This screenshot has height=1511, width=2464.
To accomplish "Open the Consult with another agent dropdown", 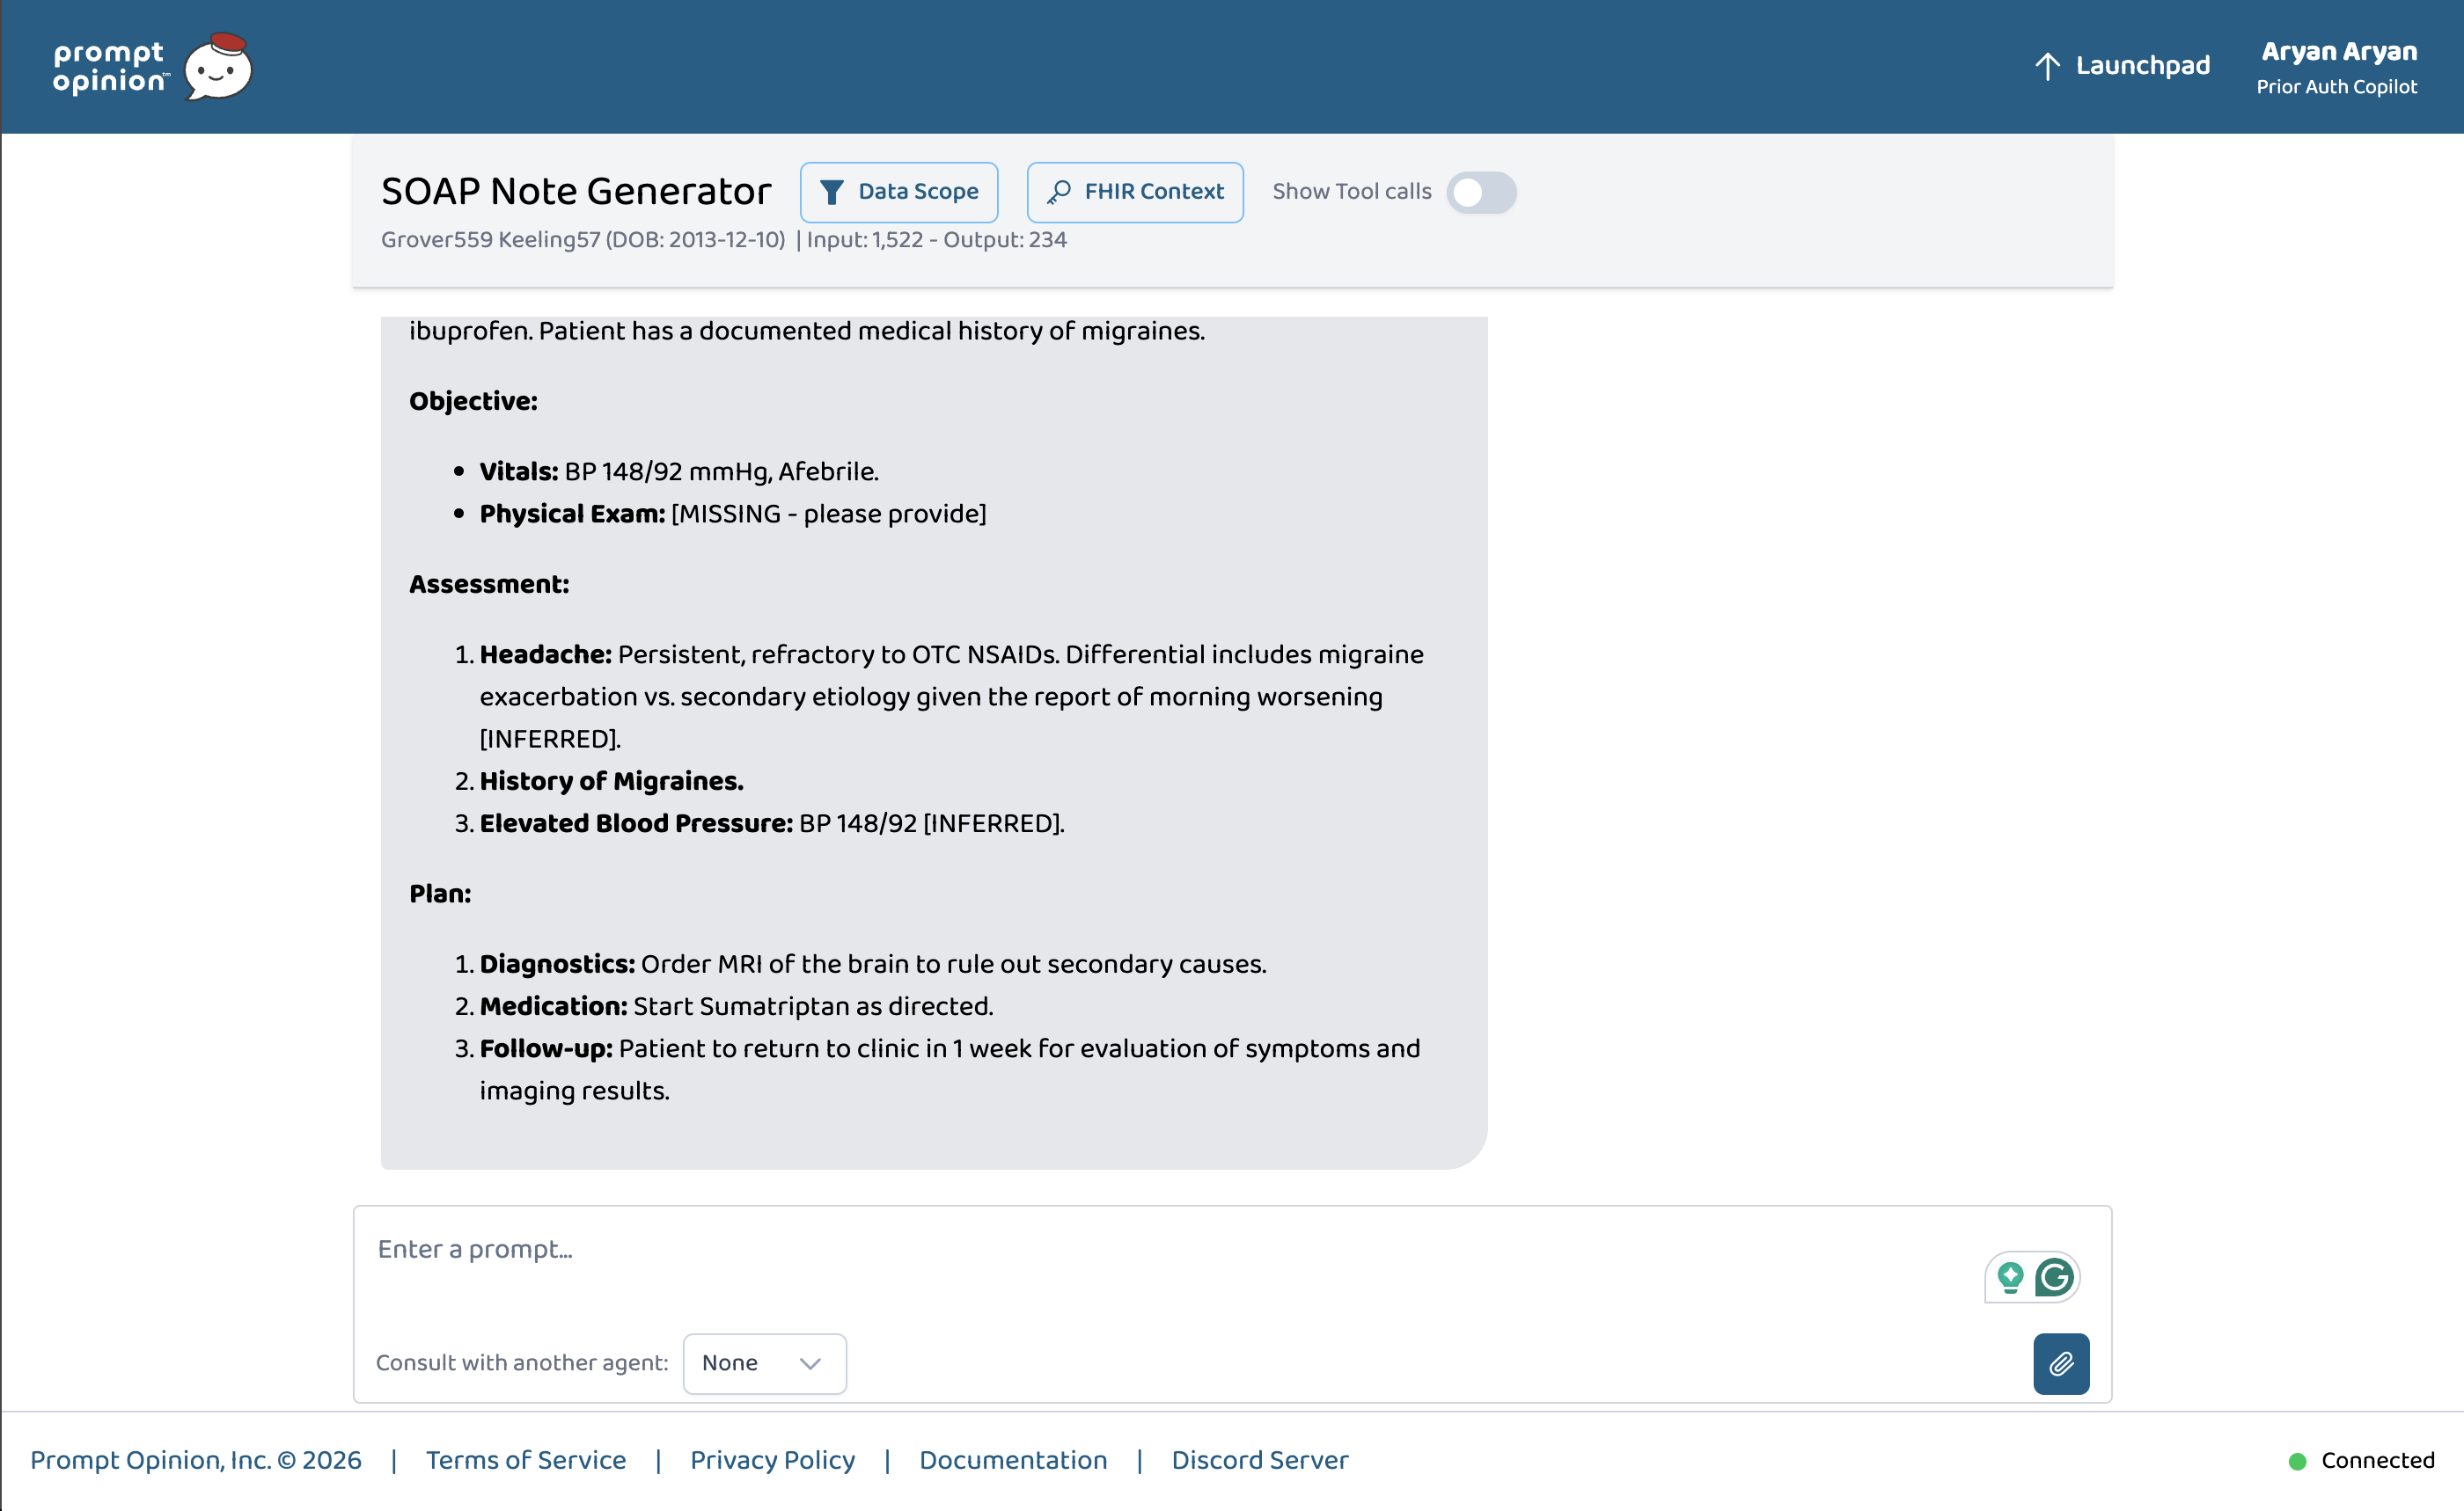I will tap(764, 1363).
